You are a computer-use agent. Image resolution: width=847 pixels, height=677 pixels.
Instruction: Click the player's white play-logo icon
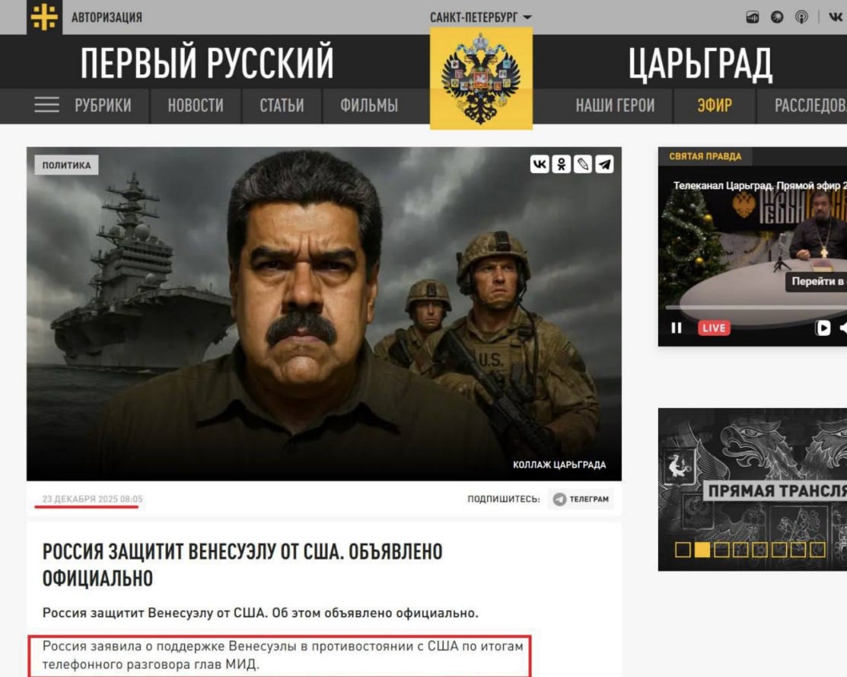pos(823,327)
